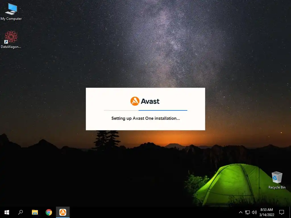This screenshot has width=291, height=218.
Task: Open the Windows Start menu
Action: tap(7, 212)
